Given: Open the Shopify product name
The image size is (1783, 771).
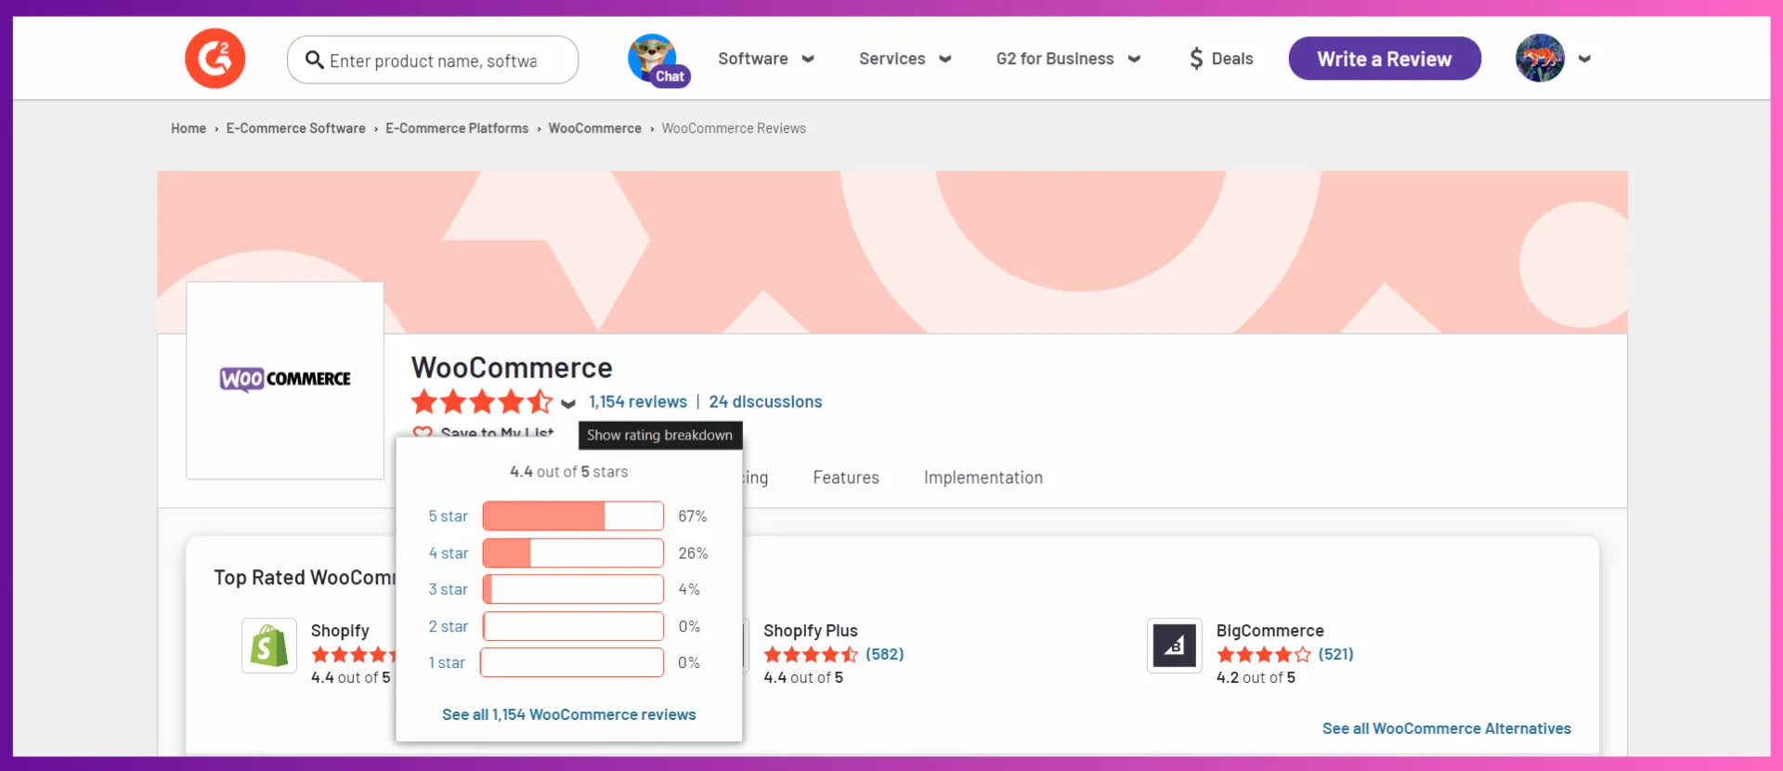Looking at the screenshot, I should (340, 631).
